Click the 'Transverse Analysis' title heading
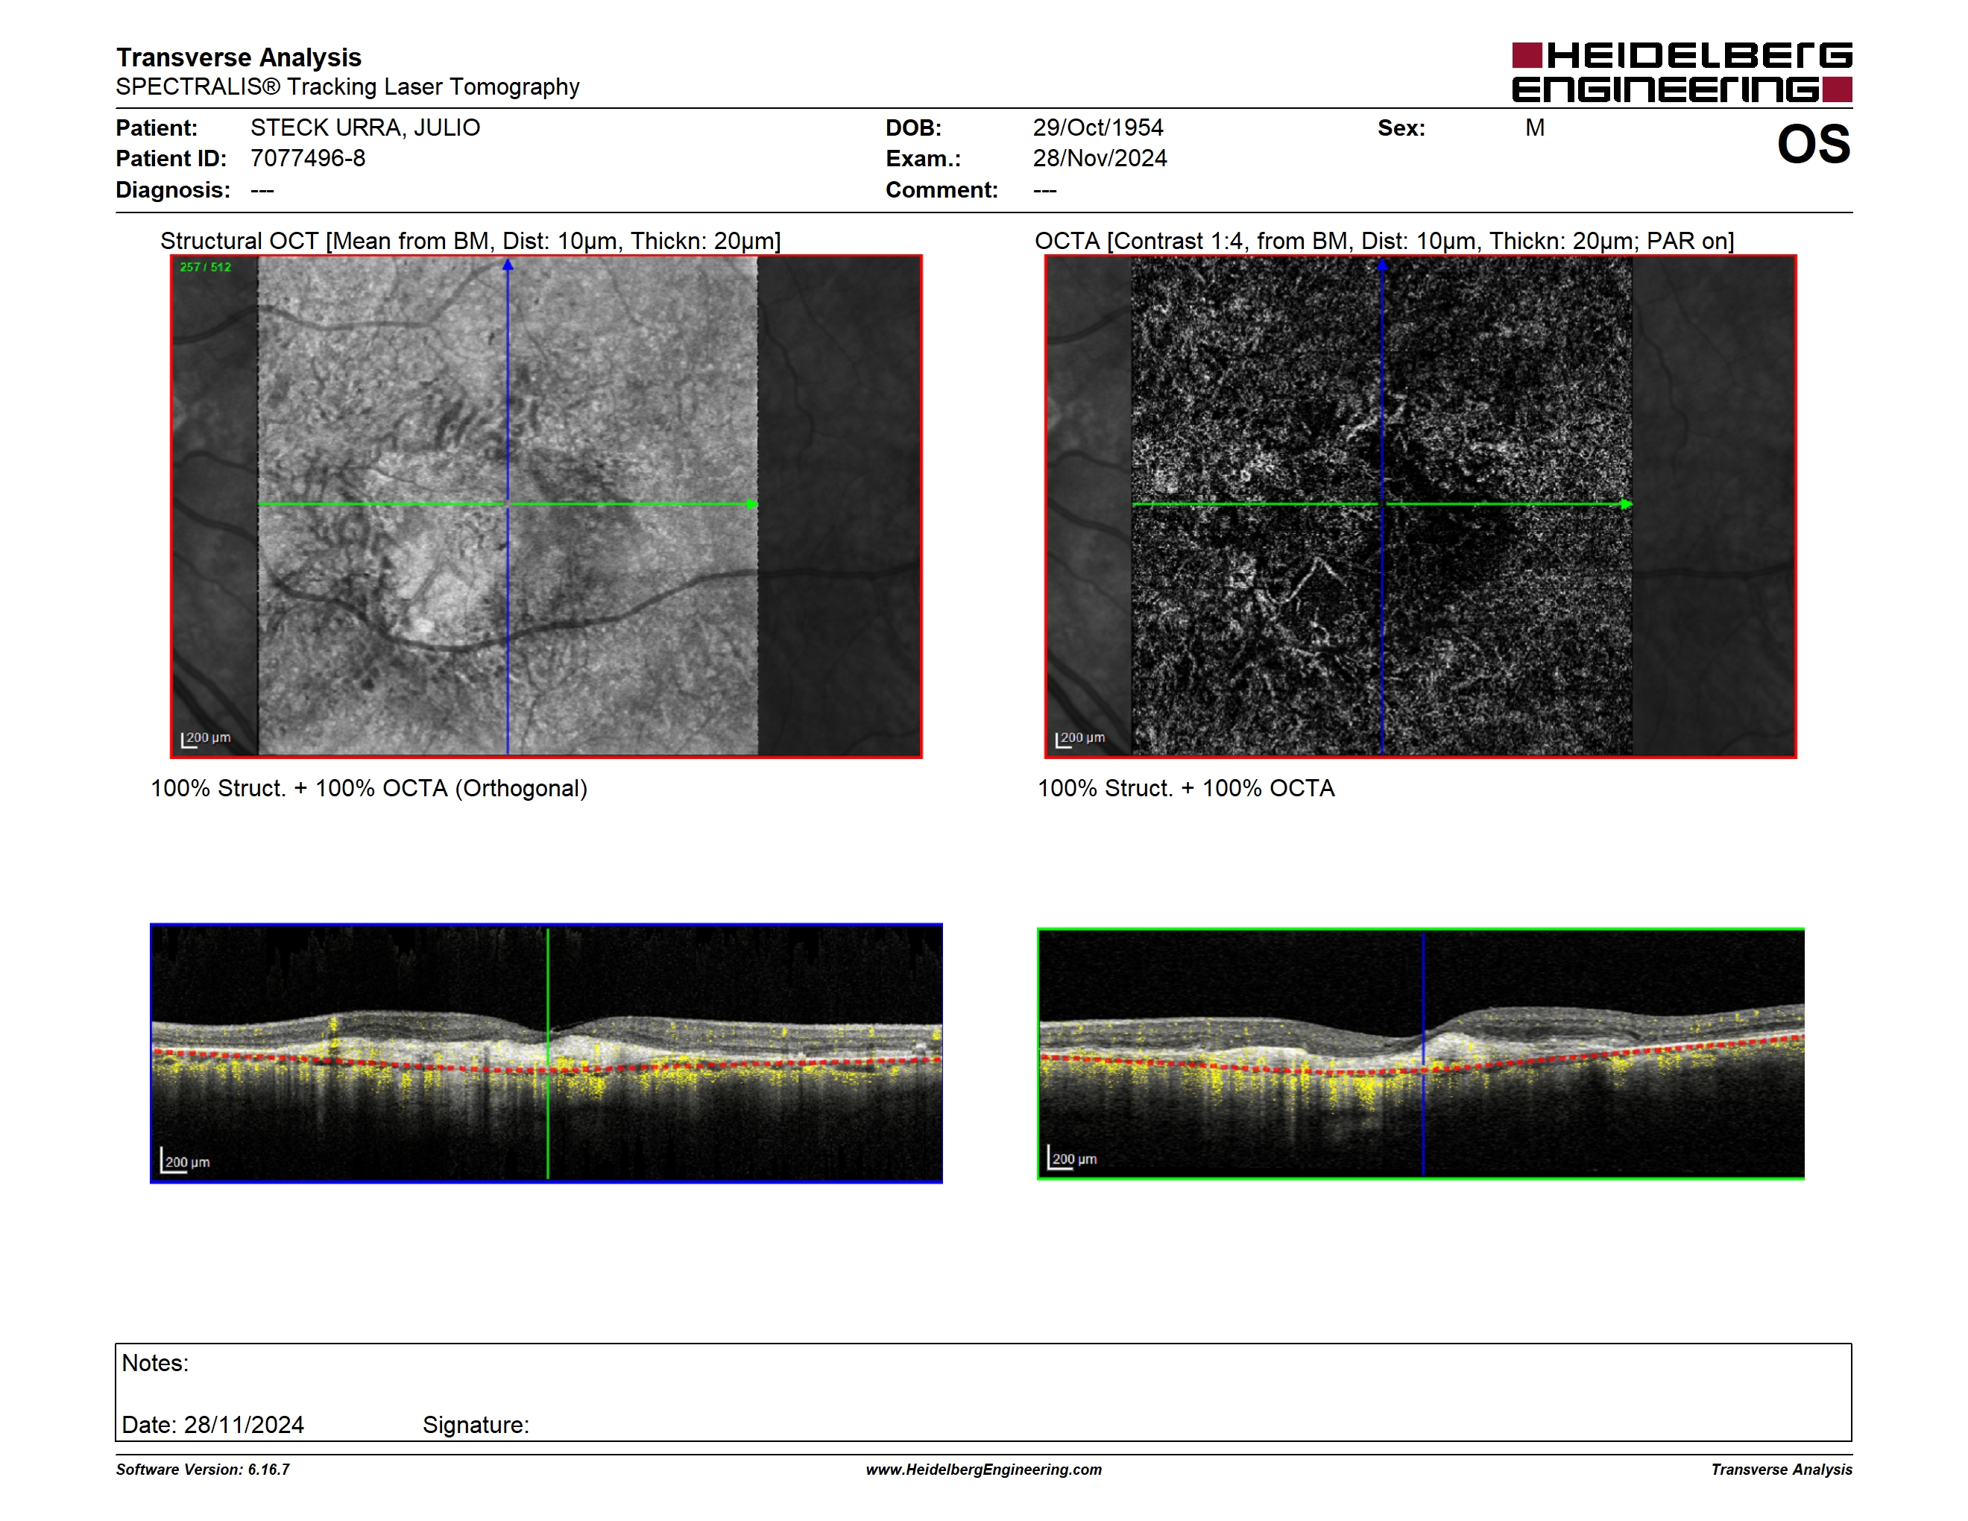This screenshot has height=1521, width=1968. (x=239, y=57)
